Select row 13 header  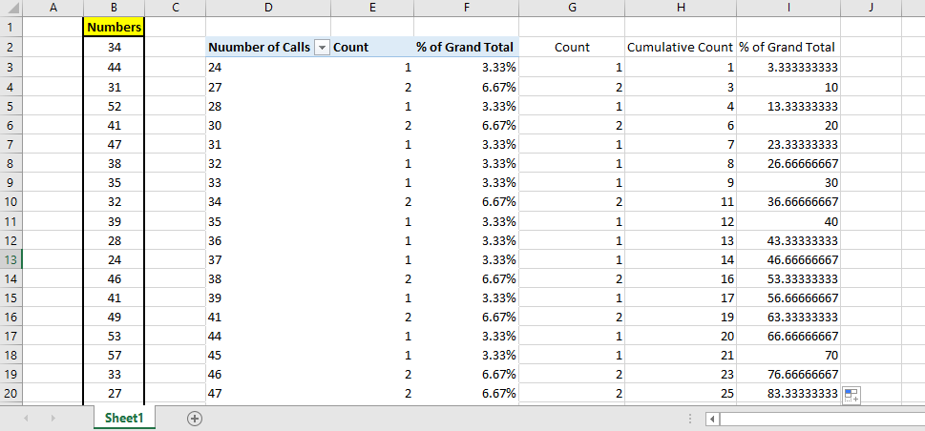[11, 260]
